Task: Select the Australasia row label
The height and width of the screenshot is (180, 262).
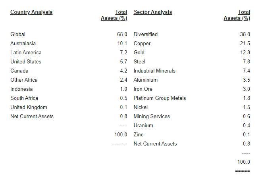Action: point(23,44)
